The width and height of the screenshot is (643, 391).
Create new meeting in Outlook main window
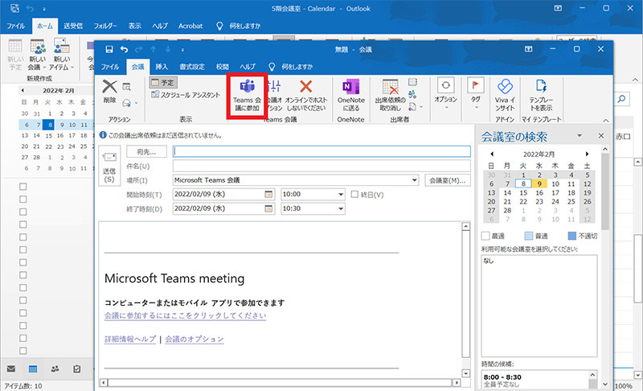click(37, 54)
